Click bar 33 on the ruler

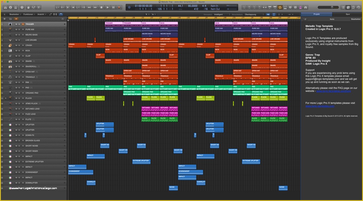(142, 18)
